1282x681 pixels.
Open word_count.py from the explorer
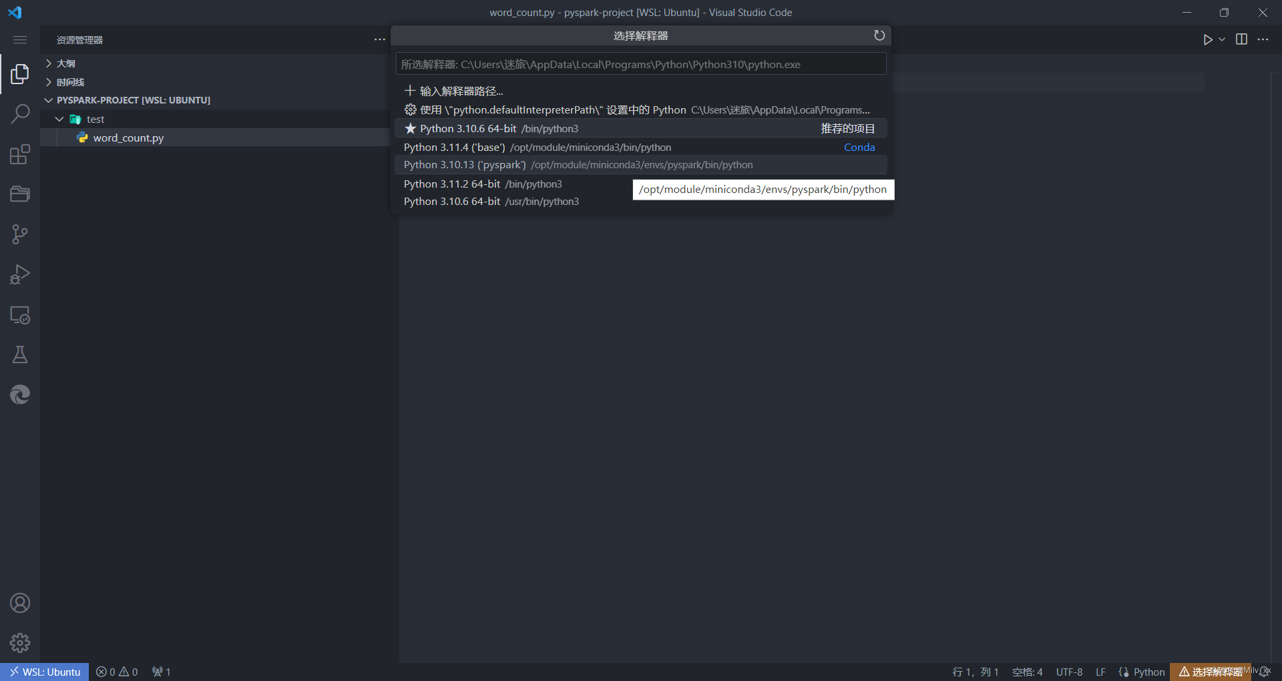click(128, 138)
